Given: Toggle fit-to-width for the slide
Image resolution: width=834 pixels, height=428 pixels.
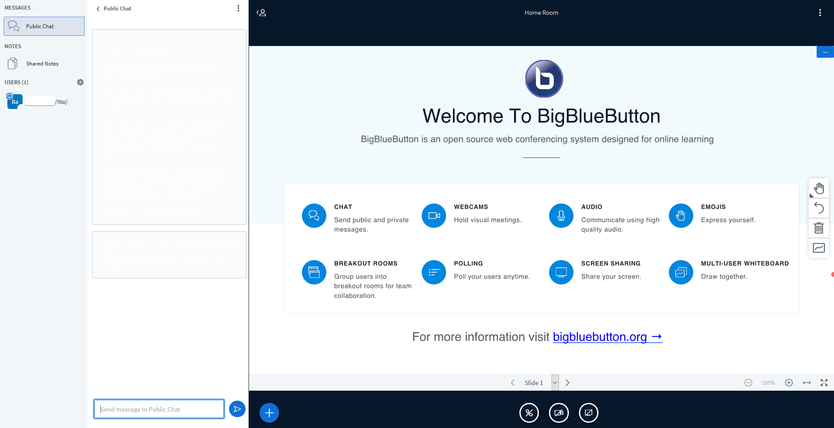Looking at the screenshot, I should 806,382.
